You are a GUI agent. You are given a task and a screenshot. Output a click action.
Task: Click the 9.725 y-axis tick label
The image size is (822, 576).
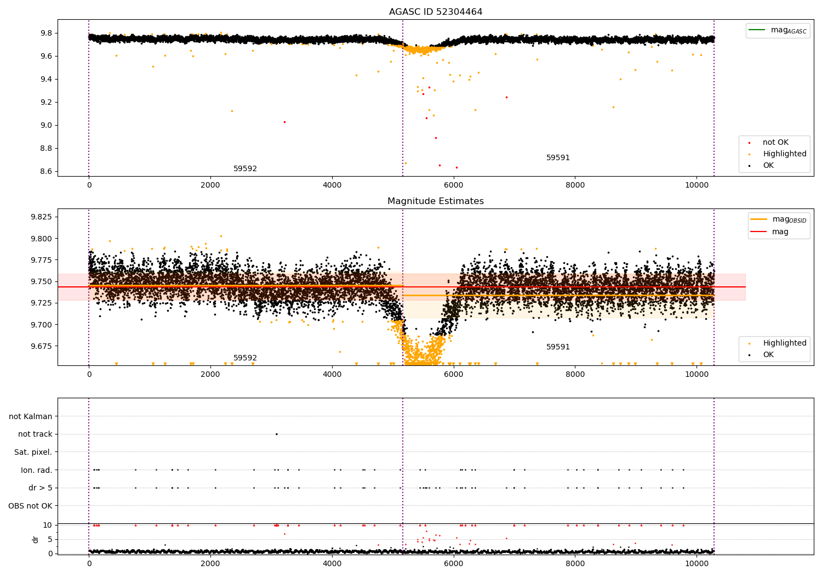tap(42, 303)
